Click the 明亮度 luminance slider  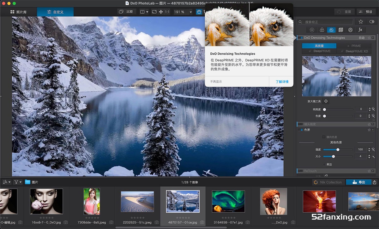coord(338,109)
